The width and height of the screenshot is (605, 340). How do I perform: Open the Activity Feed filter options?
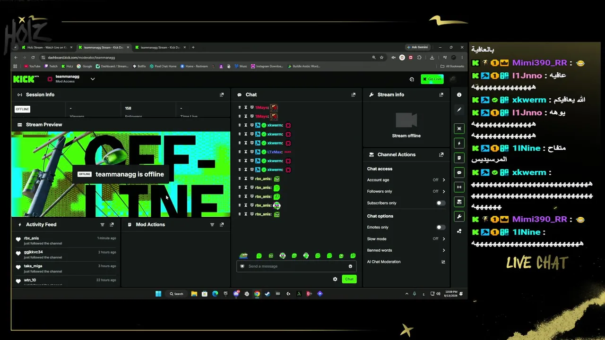[102, 225]
